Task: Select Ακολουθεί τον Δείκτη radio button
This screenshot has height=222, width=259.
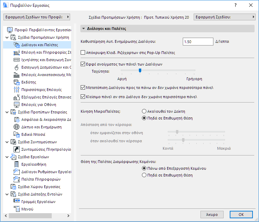Action: coord(144,111)
